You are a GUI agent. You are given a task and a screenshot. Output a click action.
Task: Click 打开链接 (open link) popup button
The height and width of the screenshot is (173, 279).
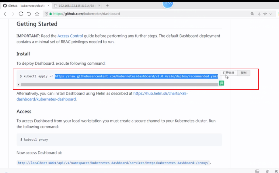(228, 73)
